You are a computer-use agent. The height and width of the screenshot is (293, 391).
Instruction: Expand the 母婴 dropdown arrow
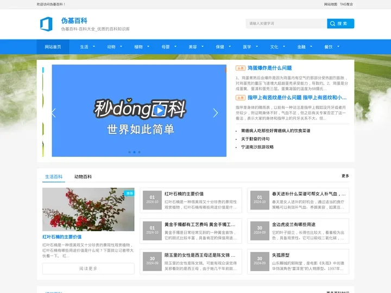pyautogui.click(x=175, y=46)
